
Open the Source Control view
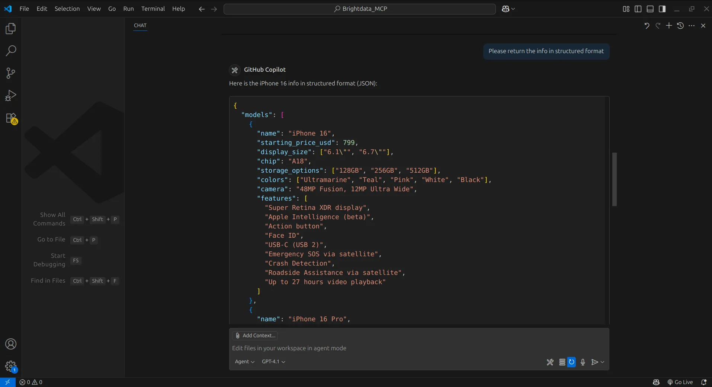10,73
